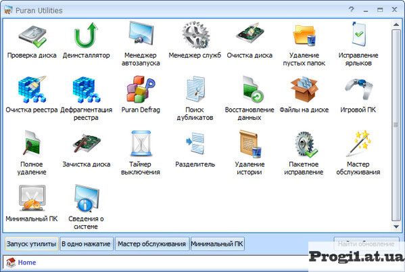405x272 pixels.
Task: Select the Менеджер служб gears icon
Action: point(195,35)
